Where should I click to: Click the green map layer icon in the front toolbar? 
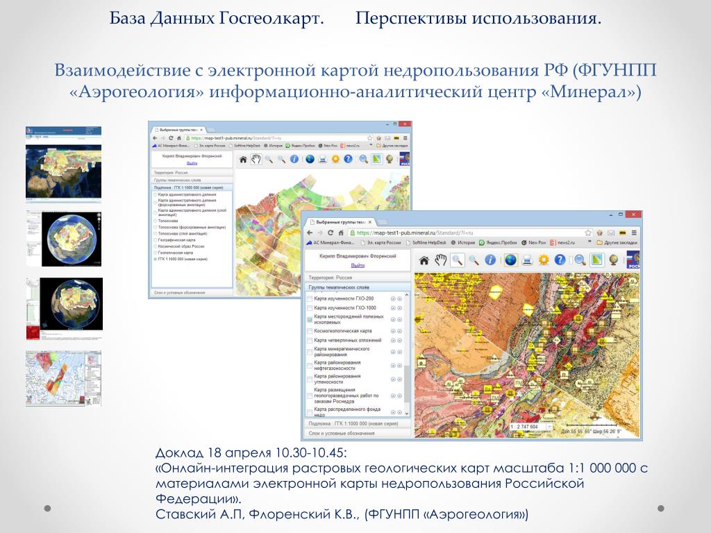click(596, 260)
